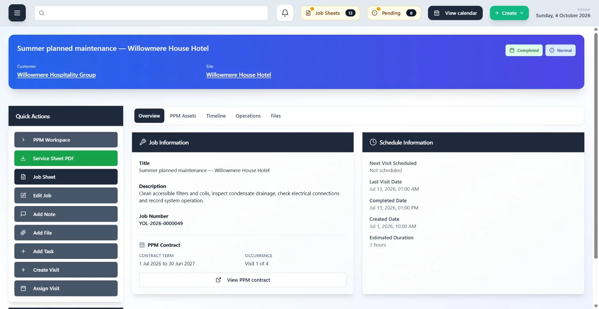Image resolution: width=599 pixels, height=309 pixels.
Task: Click the plus icon in Create
Action: pyautogui.click(x=497, y=13)
